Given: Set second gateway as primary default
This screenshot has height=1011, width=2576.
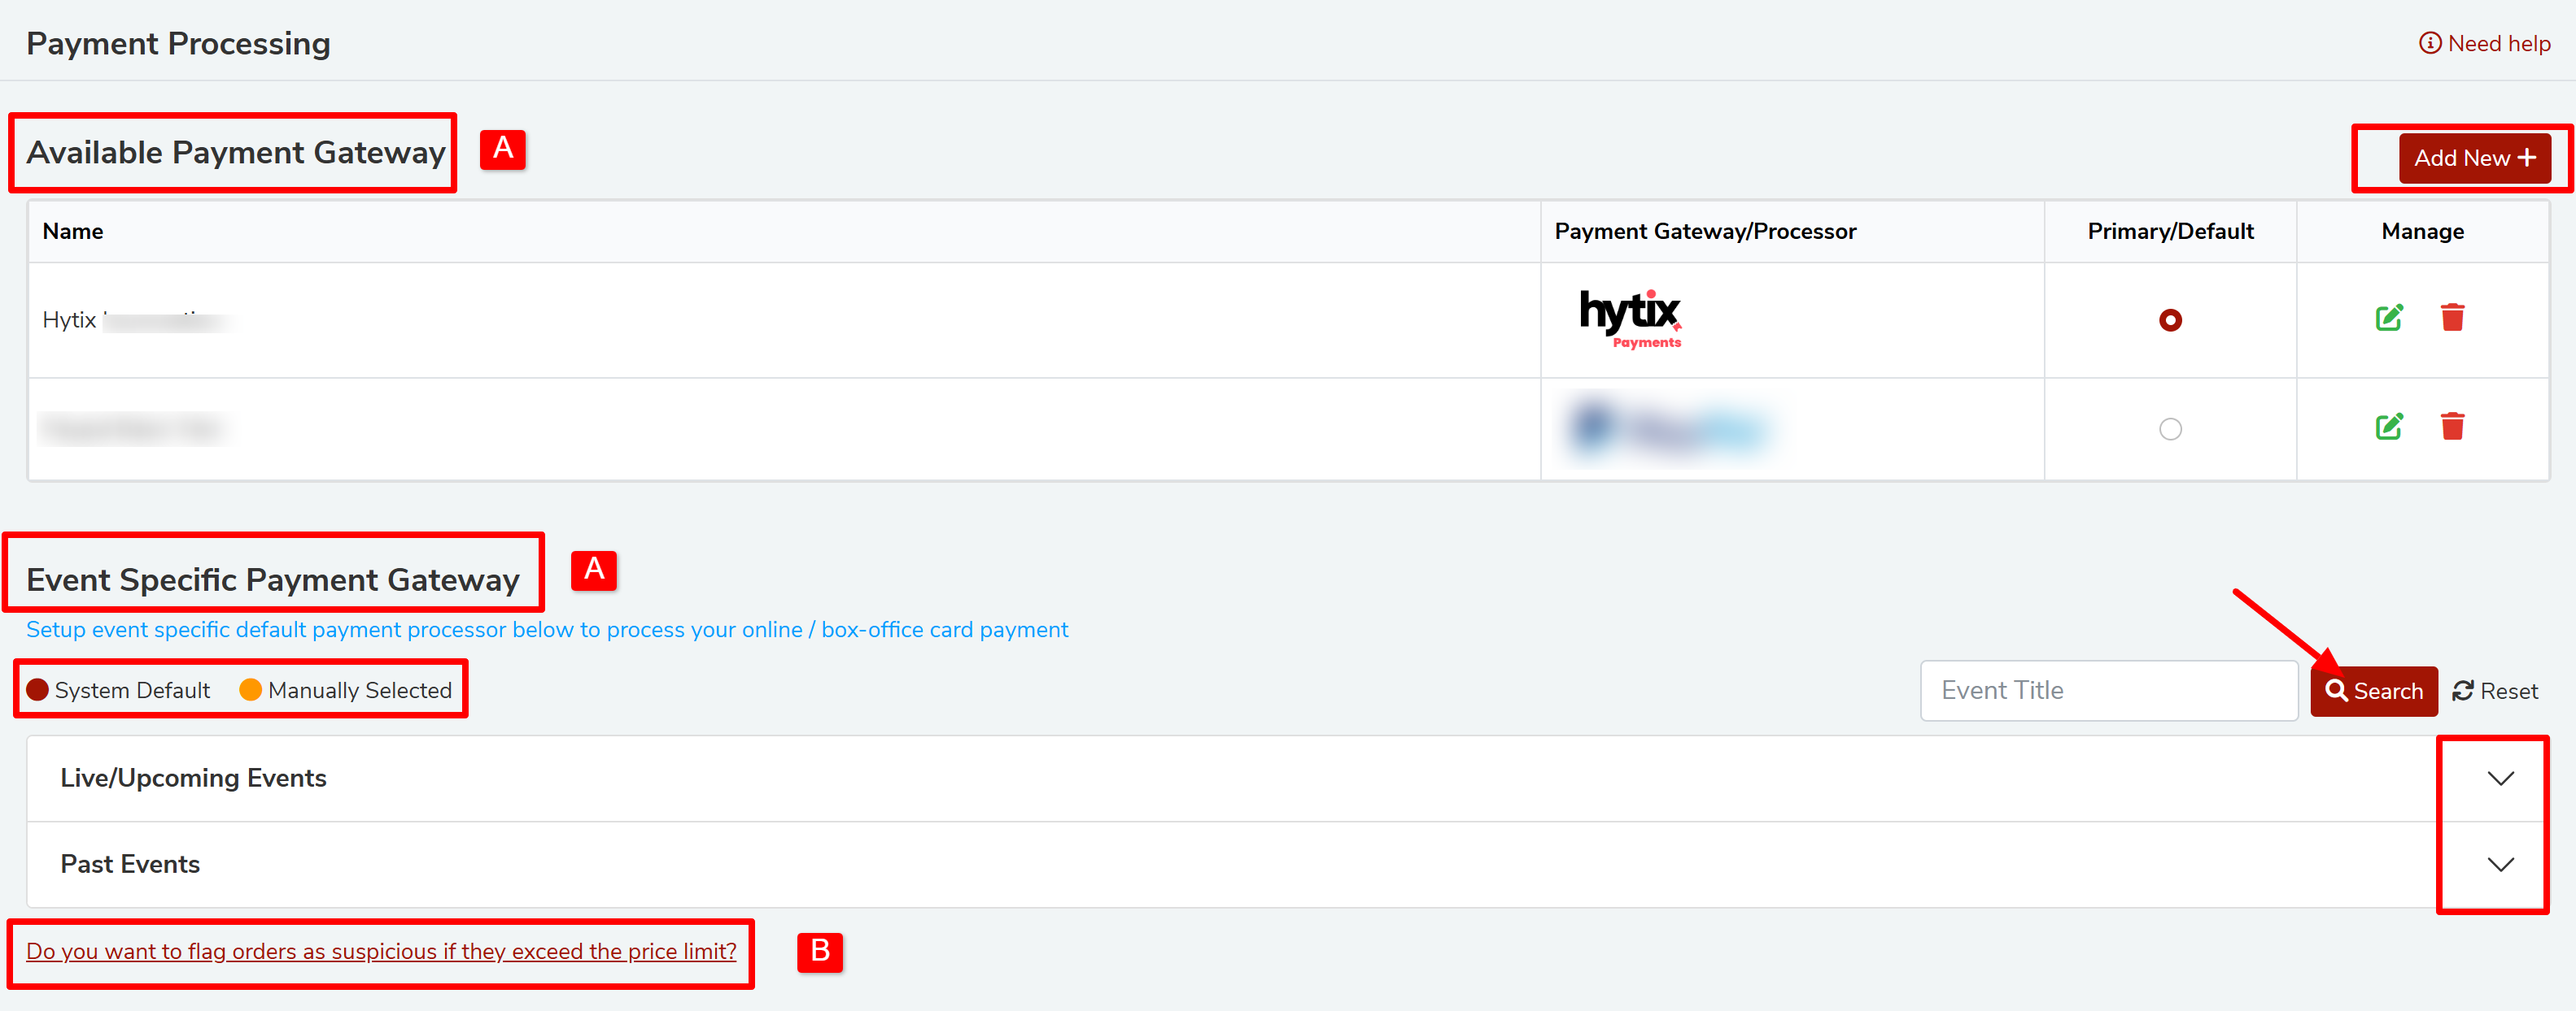Looking at the screenshot, I should tap(2169, 430).
